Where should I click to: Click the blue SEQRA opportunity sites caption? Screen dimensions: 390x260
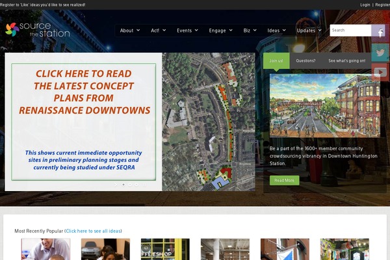[x=84, y=160]
